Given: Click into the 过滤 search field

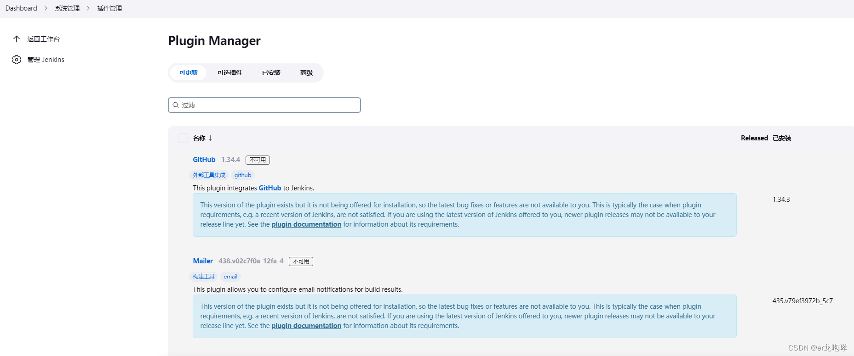Looking at the screenshot, I should click(264, 105).
